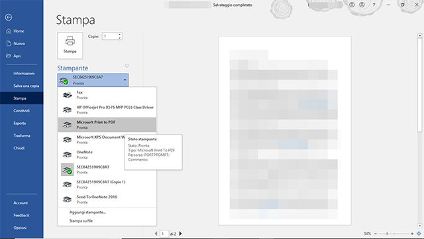Click SEC84251909C8A7 (Copia 1) name text
This screenshot has height=239, width=424.
[101, 182]
